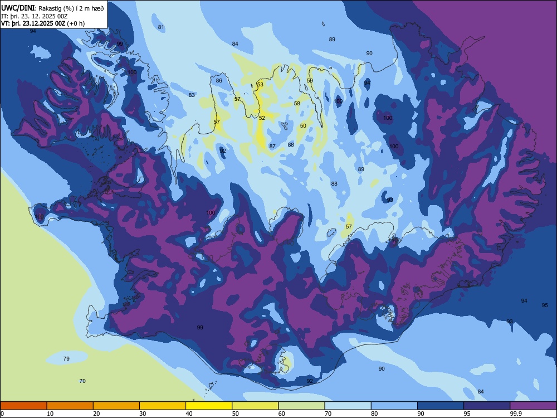
Task: Pick the legend tick label 30
Action: coord(143,414)
